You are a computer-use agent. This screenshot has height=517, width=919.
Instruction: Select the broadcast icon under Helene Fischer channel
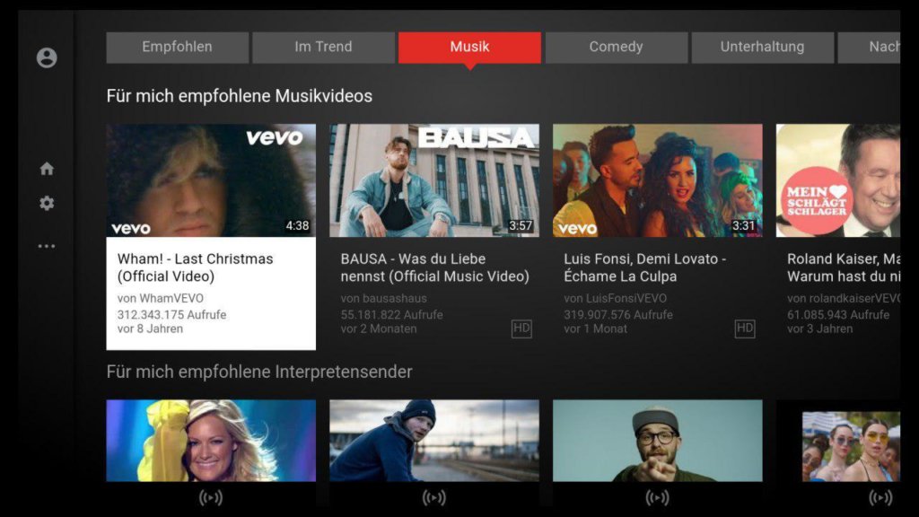[x=209, y=495]
